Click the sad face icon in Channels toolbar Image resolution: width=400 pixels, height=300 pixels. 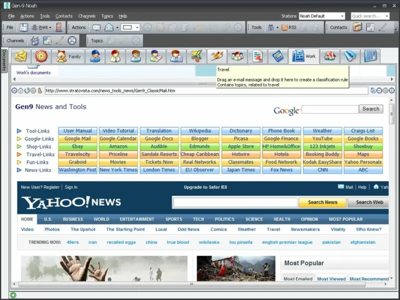(x=72, y=40)
